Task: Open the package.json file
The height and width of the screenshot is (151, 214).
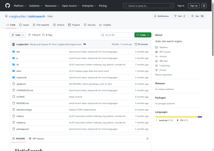Action: 23,129
